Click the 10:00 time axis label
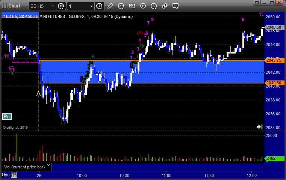The height and width of the screenshot is (180, 286). click(x=82, y=176)
